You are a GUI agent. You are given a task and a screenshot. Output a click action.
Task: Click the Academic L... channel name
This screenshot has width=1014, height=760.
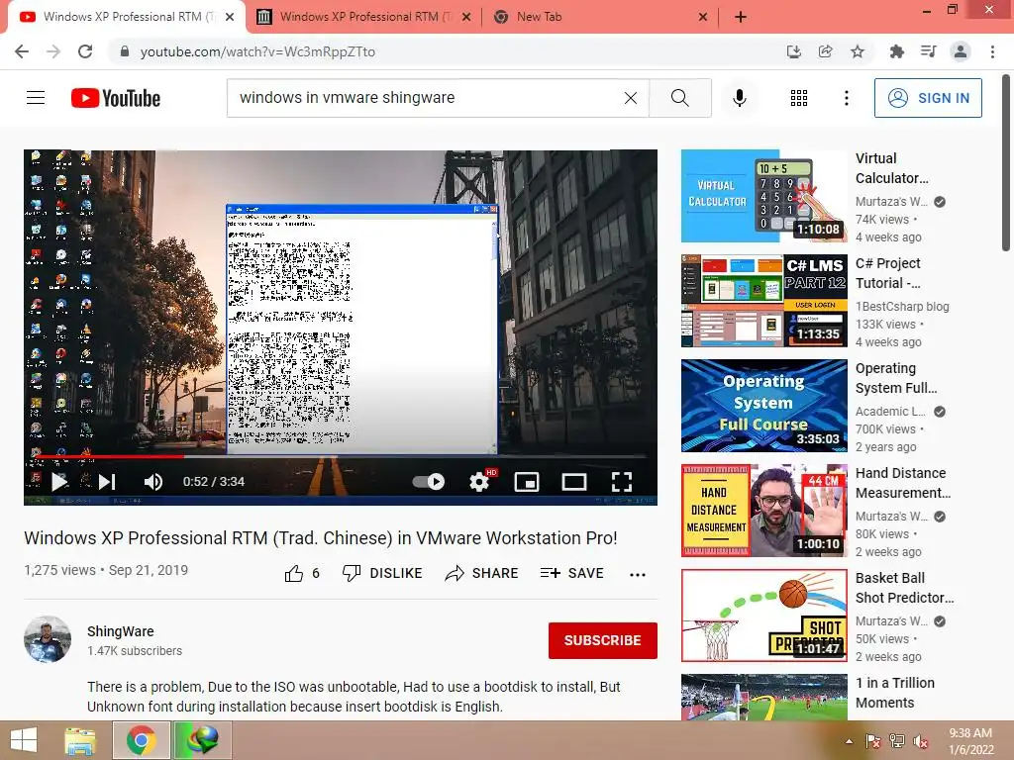890,411
